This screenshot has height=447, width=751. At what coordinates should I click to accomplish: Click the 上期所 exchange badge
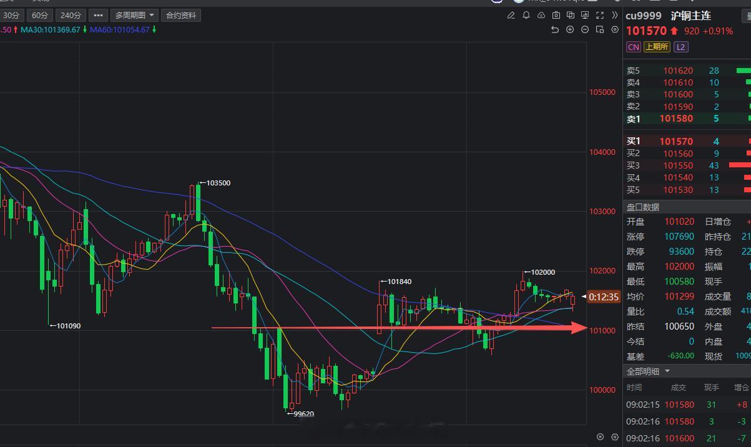[x=657, y=47]
